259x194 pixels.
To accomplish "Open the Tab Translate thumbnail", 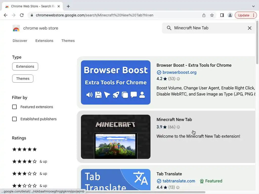I will (116, 180).
